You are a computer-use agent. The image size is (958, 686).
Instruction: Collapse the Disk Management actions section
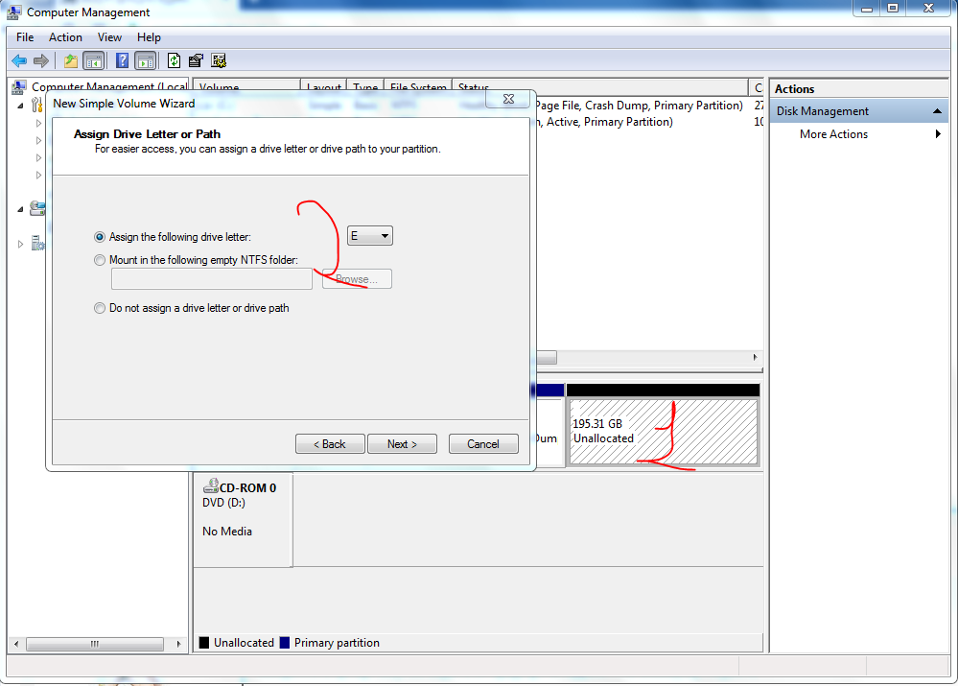(x=938, y=111)
